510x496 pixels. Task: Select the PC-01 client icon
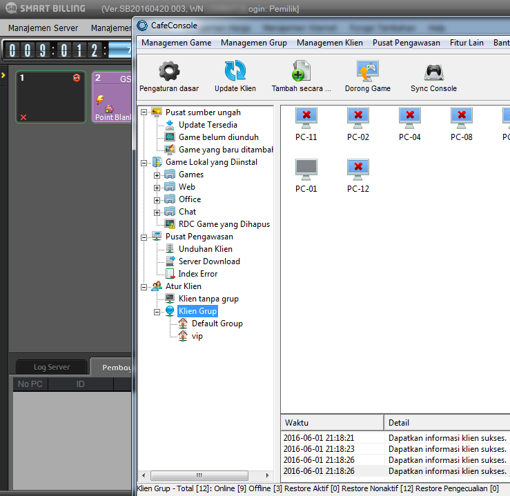306,169
